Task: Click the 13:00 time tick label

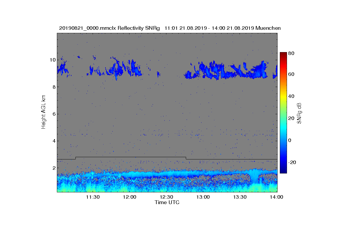Action: [203, 197]
